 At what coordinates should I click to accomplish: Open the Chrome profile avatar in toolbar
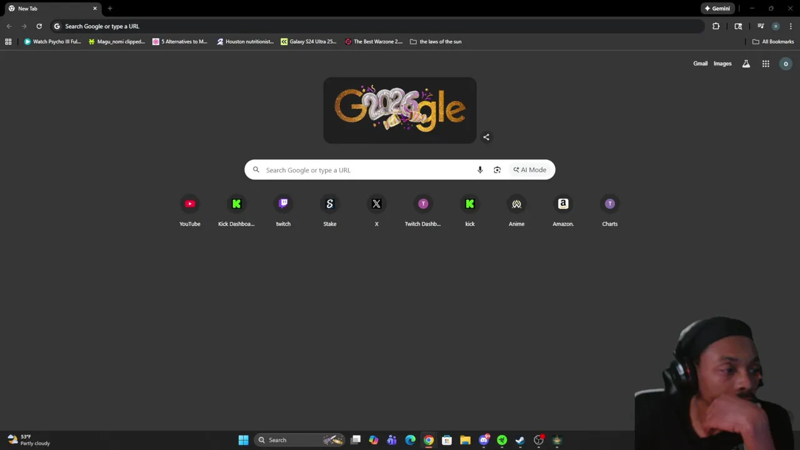[x=776, y=26]
